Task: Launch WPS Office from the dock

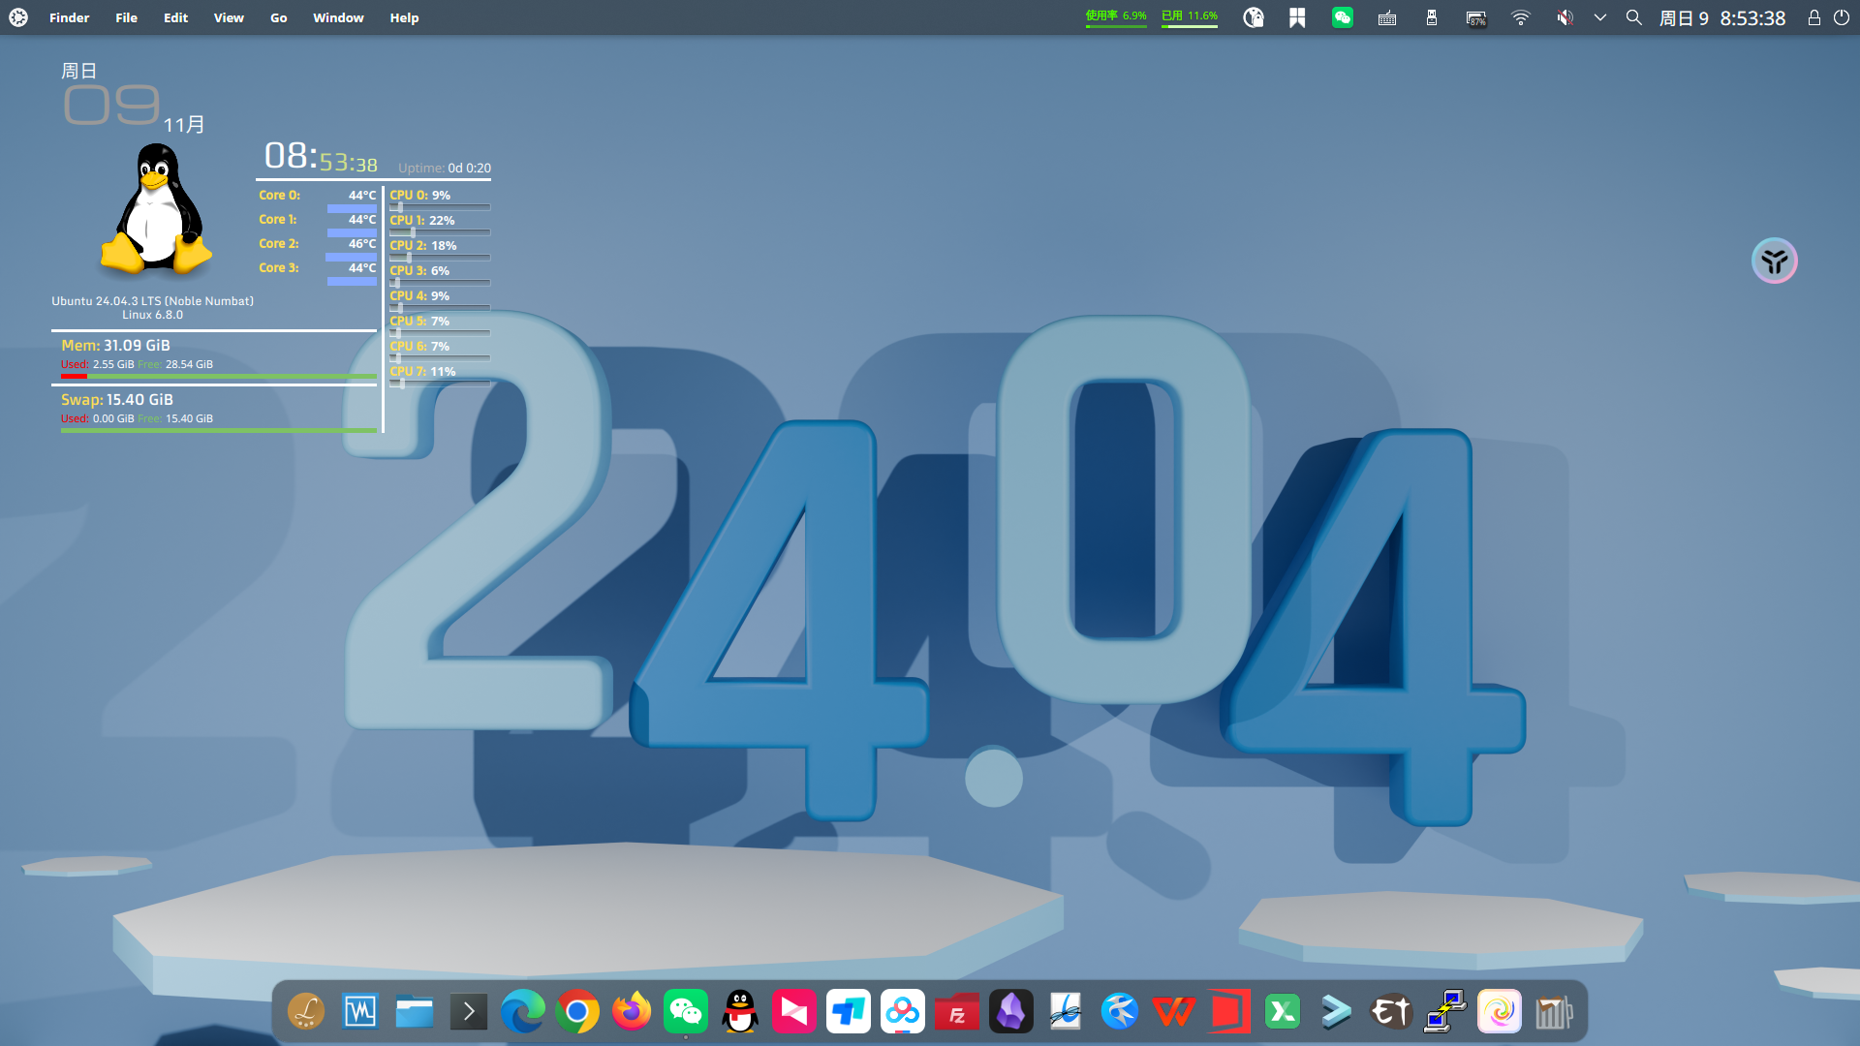Action: [x=1173, y=1010]
